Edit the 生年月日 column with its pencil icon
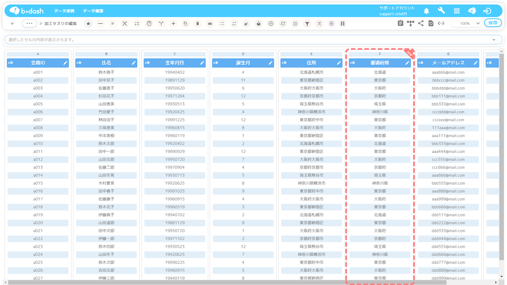The height and width of the screenshot is (285, 507). pos(202,63)
